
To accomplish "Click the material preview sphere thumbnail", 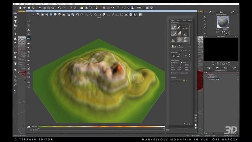I will coord(222,22).
